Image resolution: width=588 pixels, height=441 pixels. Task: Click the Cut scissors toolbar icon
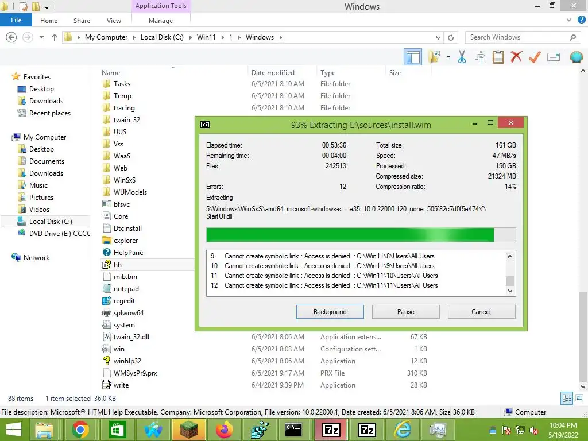click(462, 57)
